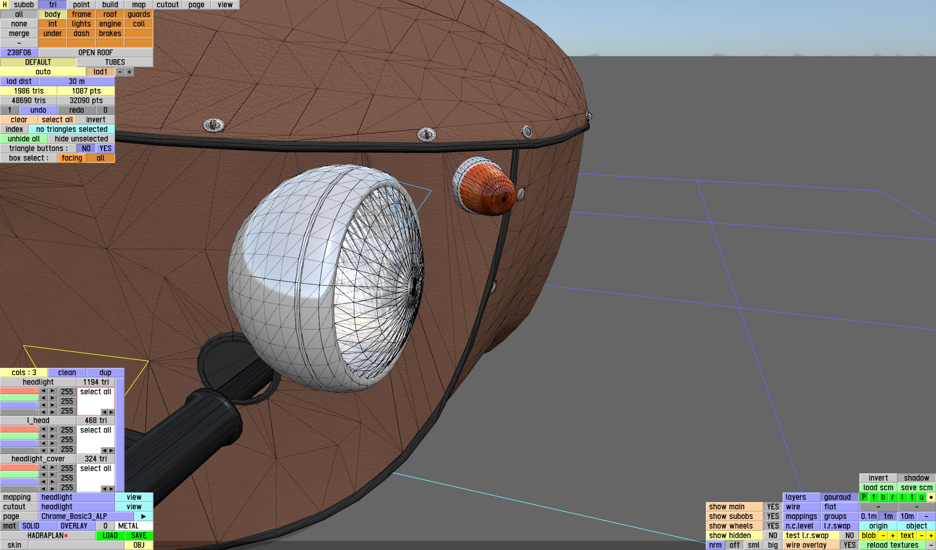Screen dimensions: 936x550
Task: Click the lod plus button
Action: [129, 72]
